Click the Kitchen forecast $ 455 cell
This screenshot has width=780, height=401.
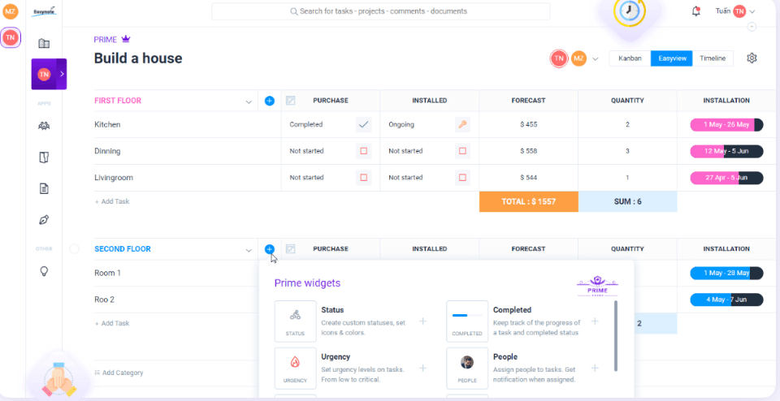[x=529, y=125]
